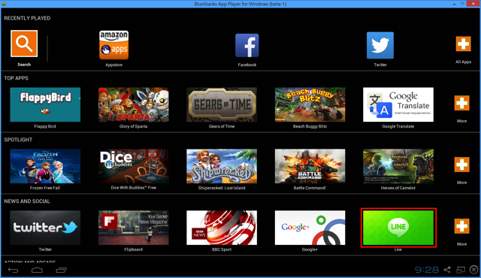Tap the Android home button
The image size is (481, 278).
click(x=37, y=270)
